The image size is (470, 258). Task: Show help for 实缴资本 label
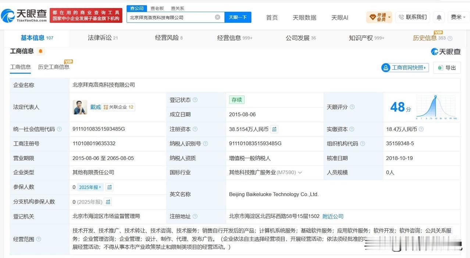[x=352, y=129]
